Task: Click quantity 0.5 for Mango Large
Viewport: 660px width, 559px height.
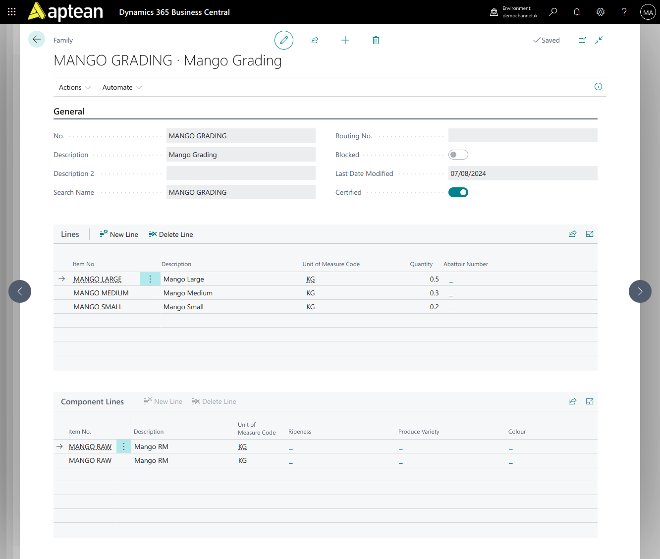Action: (x=434, y=279)
